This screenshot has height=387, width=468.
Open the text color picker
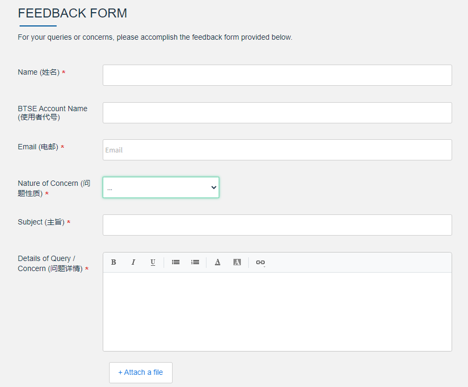coord(217,262)
